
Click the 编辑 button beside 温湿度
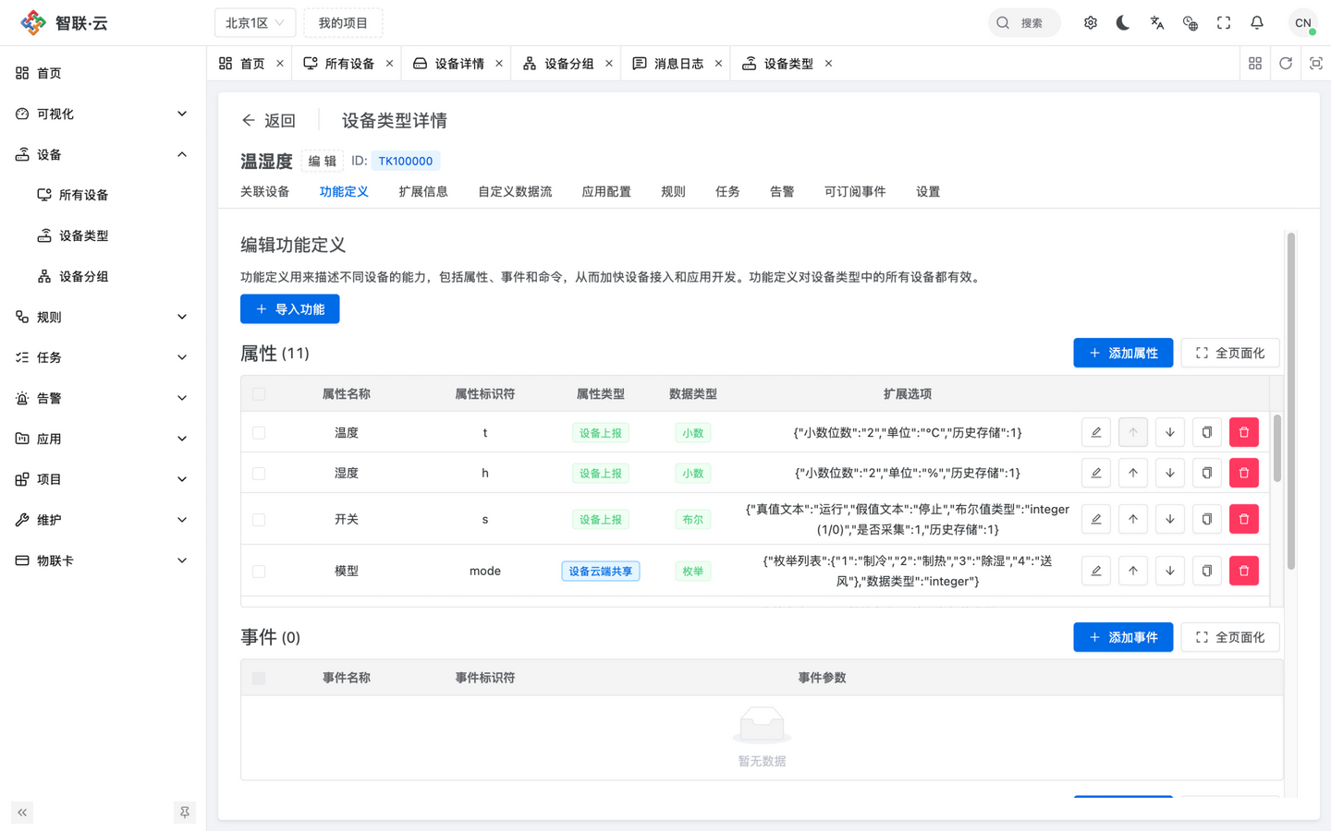click(323, 161)
